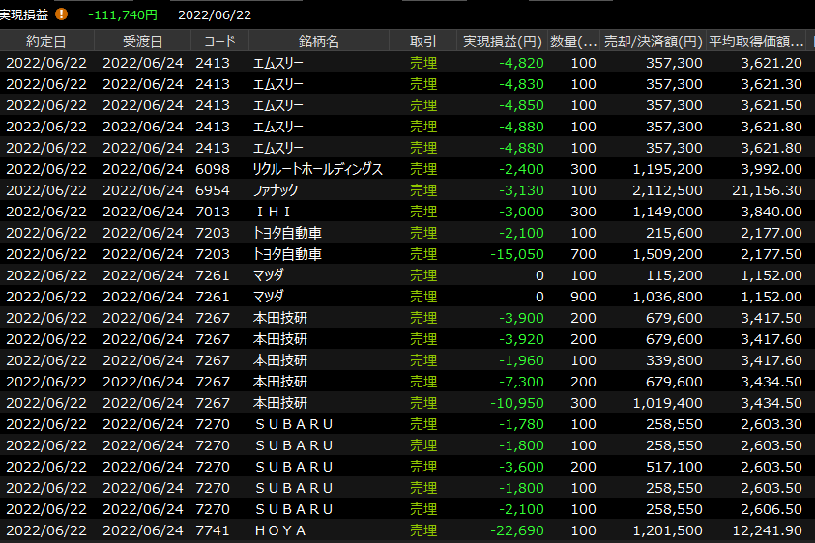The width and height of the screenshot is (815, 543).
Task: Click the 数量 column header
Action: pyautogui.click(x=573, y=42)
